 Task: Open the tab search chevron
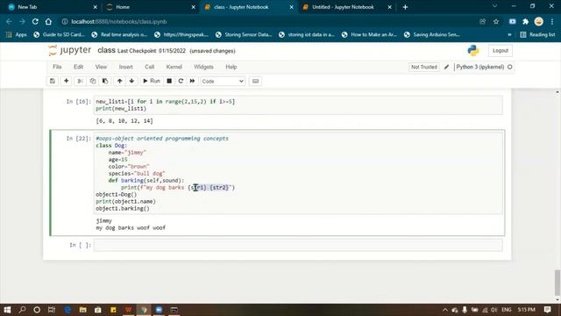494,6
